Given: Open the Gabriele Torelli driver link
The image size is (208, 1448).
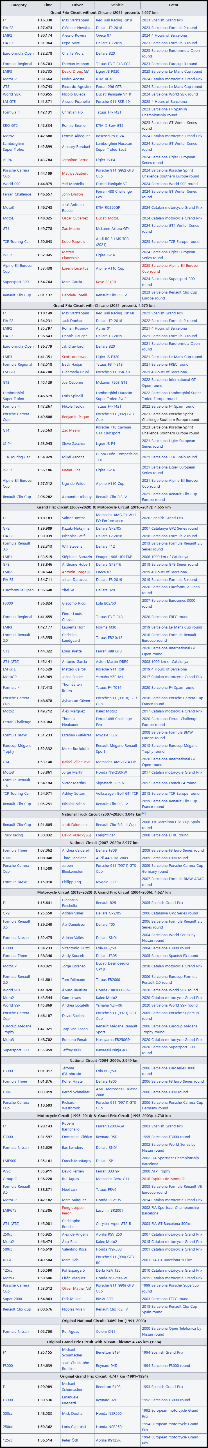Looking at the screenshot, I should point(74,295).
